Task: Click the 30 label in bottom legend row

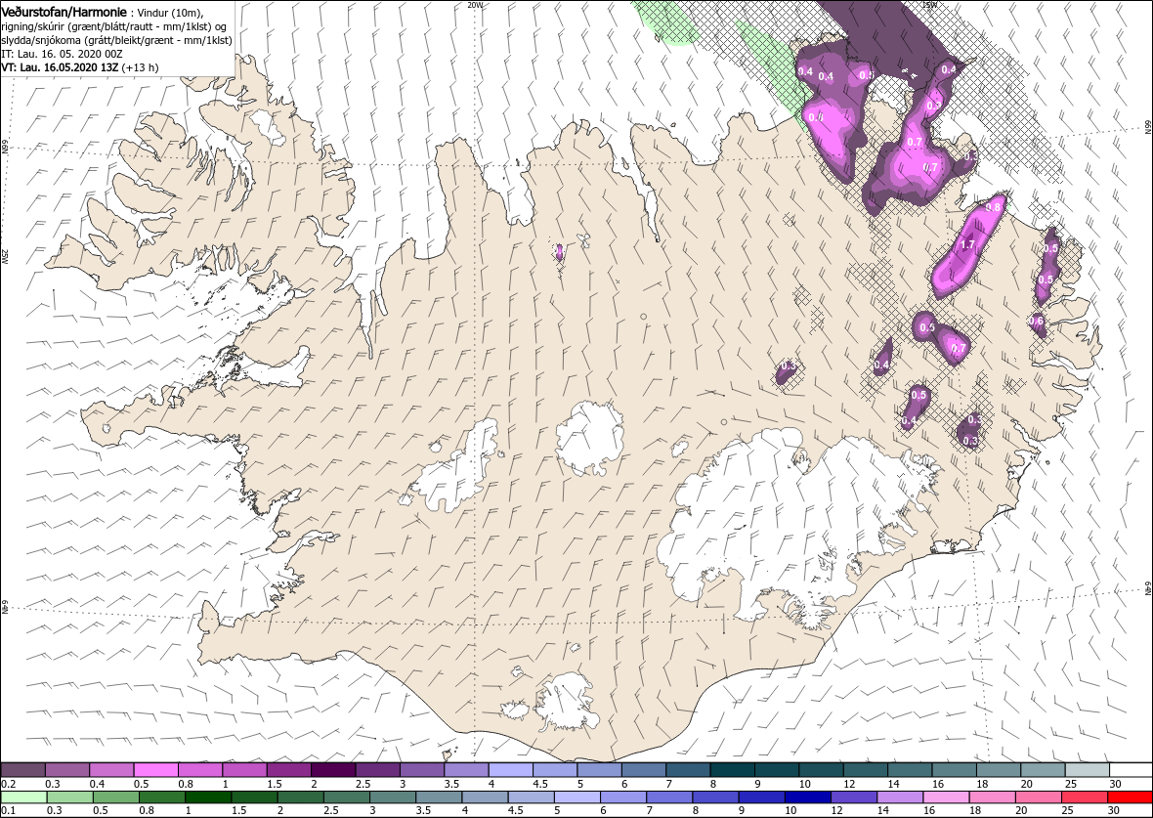Action: [1113, 810]
